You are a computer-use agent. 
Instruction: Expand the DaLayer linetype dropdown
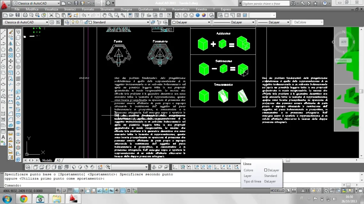pyautogui.click(x=234, y=22)
